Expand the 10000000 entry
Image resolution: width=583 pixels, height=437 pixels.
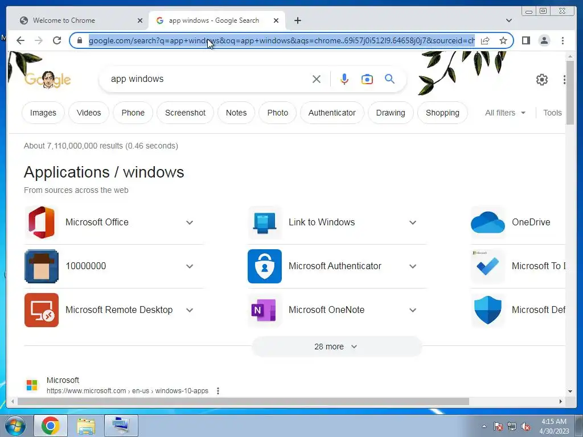coord(190,266)
